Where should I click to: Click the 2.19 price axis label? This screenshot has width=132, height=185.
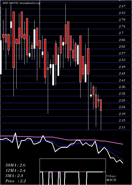[x=122, y=114]
